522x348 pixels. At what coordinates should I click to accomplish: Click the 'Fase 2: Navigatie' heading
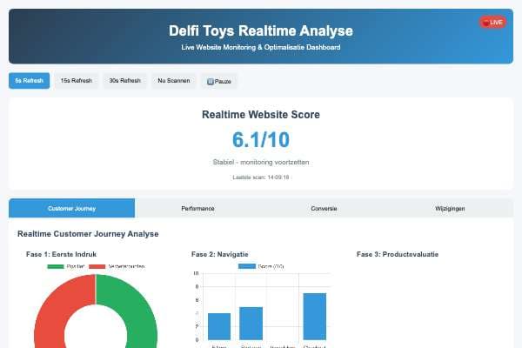click(x=220, y=254)
